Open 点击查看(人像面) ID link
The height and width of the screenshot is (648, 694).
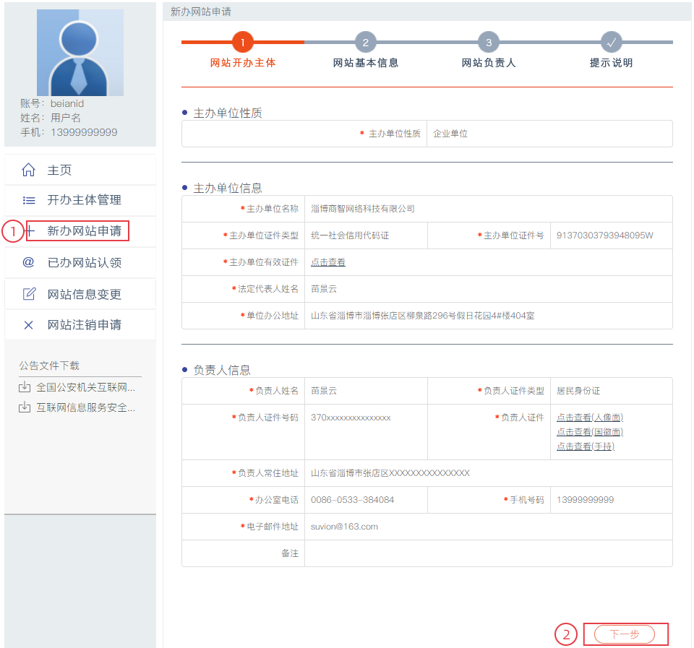[x=590, y=417]
